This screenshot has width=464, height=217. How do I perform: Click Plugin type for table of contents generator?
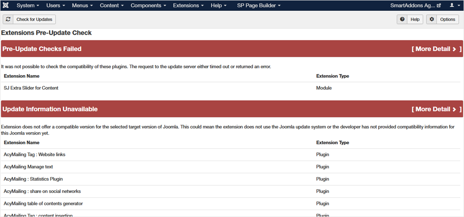(x=323, y=204)
